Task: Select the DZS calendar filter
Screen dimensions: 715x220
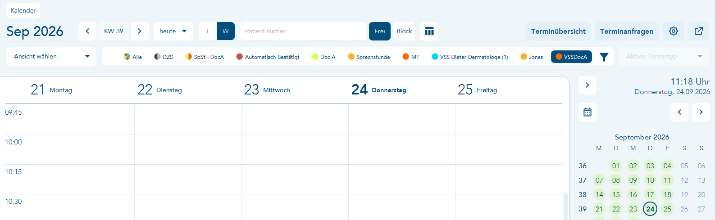Action: coord(164,57)
